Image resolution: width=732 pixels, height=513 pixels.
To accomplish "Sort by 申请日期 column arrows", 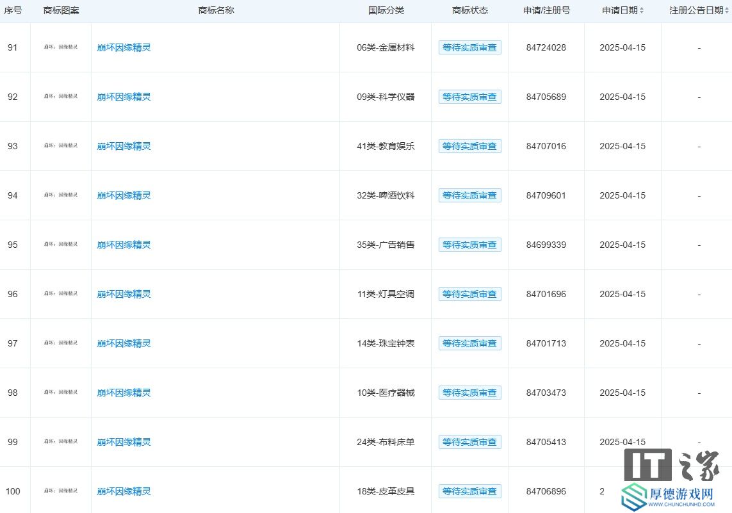I will [x=642, y=10].
